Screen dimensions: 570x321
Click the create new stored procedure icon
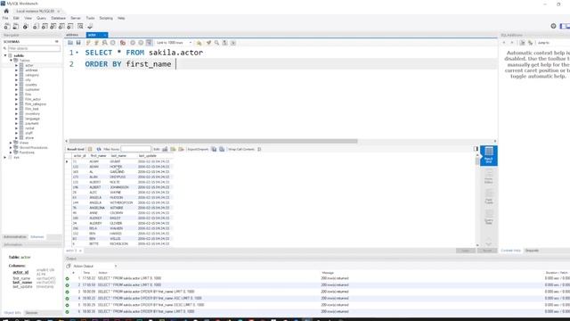[61, 26]
